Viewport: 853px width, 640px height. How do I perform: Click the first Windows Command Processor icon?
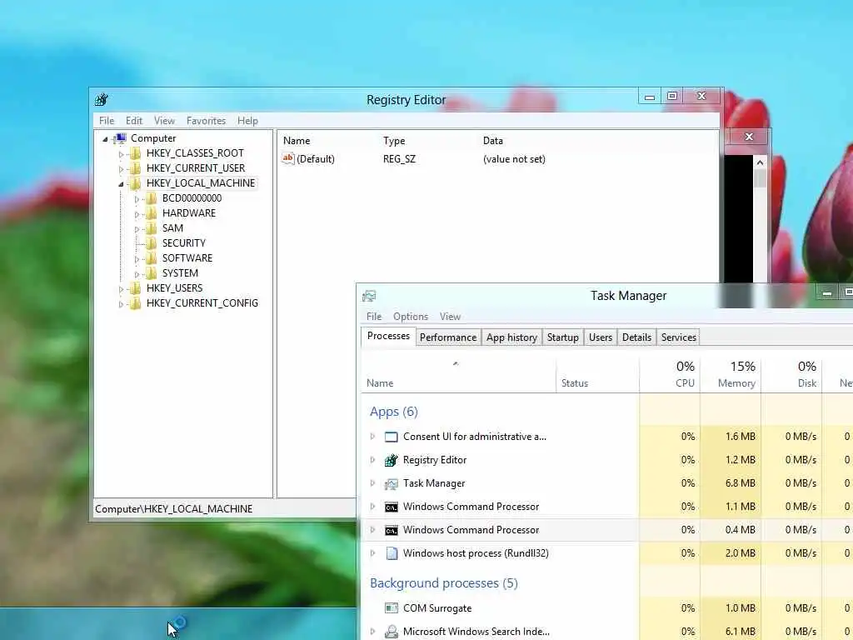[392, 507]
